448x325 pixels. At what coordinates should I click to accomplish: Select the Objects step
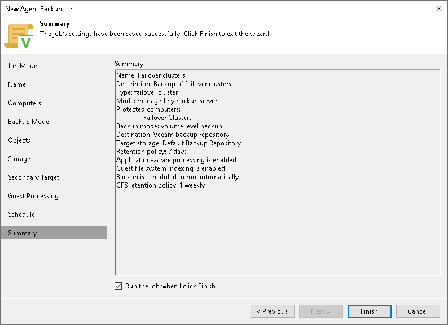tap(19, 140)
